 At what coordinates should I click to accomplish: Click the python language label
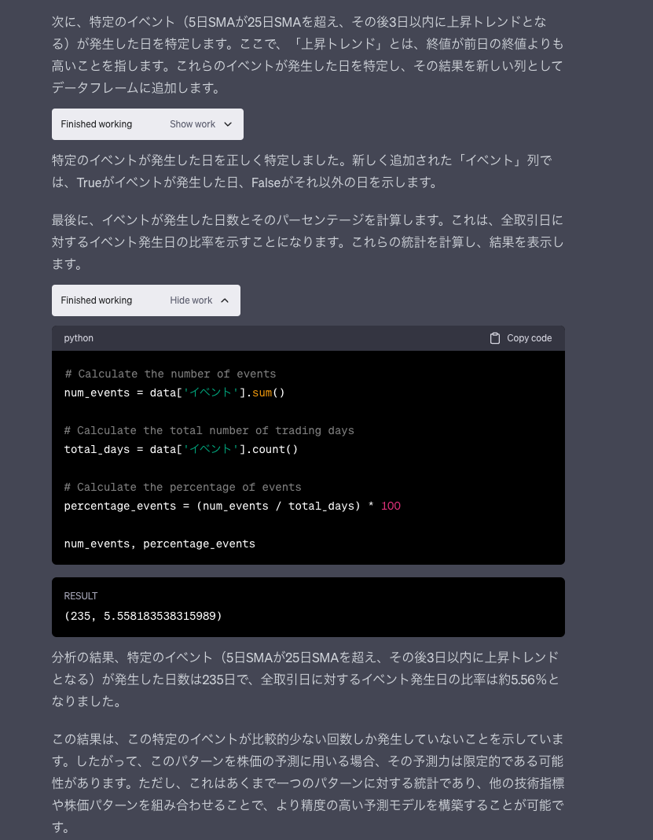79,338
